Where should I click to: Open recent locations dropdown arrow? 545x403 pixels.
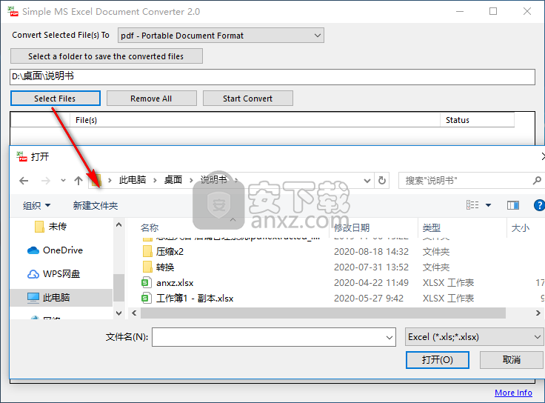[x=63, y=181]
